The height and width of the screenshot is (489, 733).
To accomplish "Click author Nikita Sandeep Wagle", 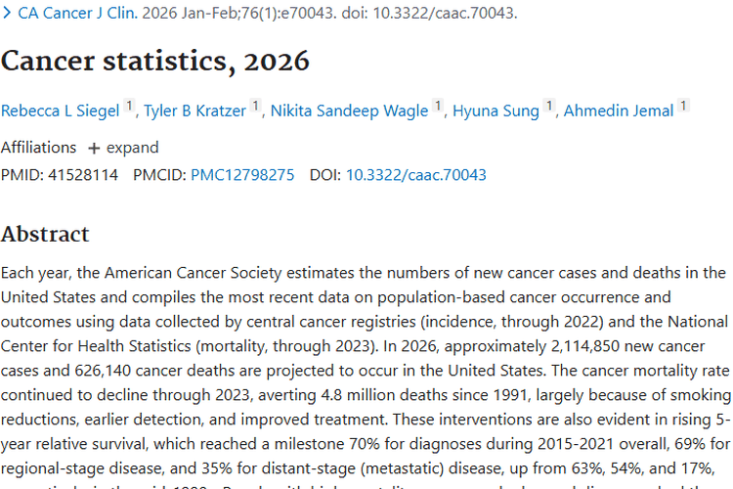I will pyautogui.click(x=348, y=111).
